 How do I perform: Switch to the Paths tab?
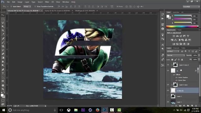pyautogui.click(x=183, y=48)
